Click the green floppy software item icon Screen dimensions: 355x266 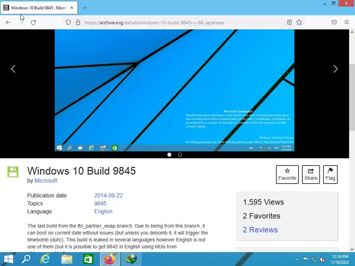(x=13, y=172)
